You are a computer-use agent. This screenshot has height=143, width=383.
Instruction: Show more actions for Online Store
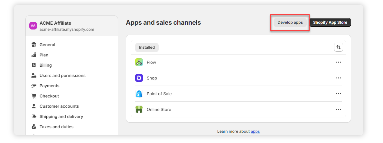coord(338,110)
